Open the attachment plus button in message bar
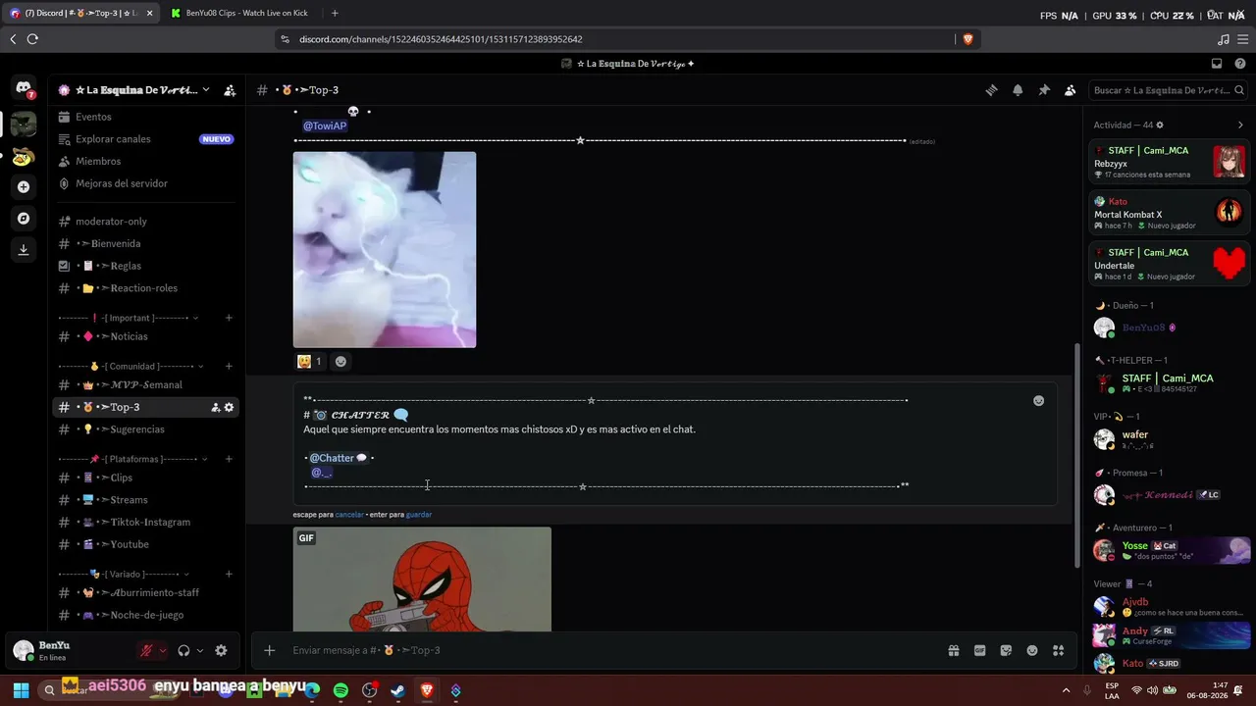This screenshot has height=706, width=1256. pyautogui.click(x=269, y=650)
